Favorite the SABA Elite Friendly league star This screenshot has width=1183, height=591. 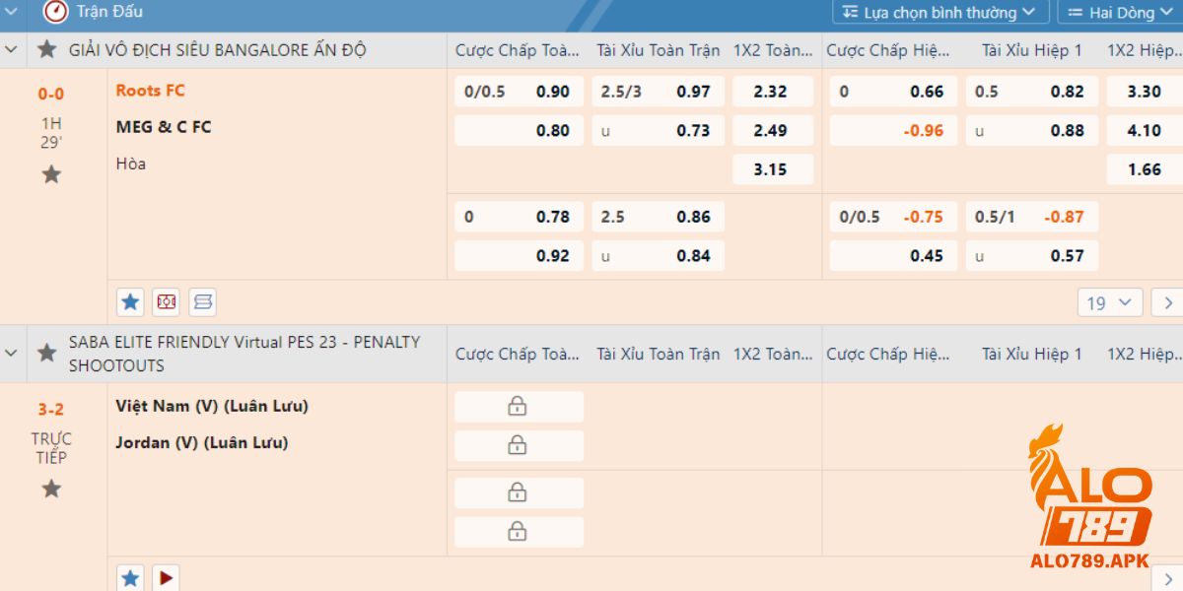point(46,353)
